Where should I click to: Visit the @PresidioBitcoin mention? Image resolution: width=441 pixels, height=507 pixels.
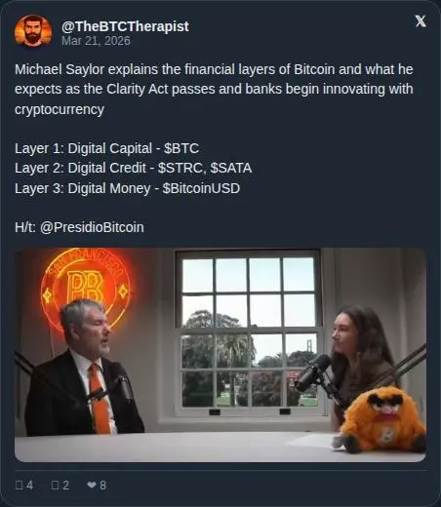pos(92,227)
